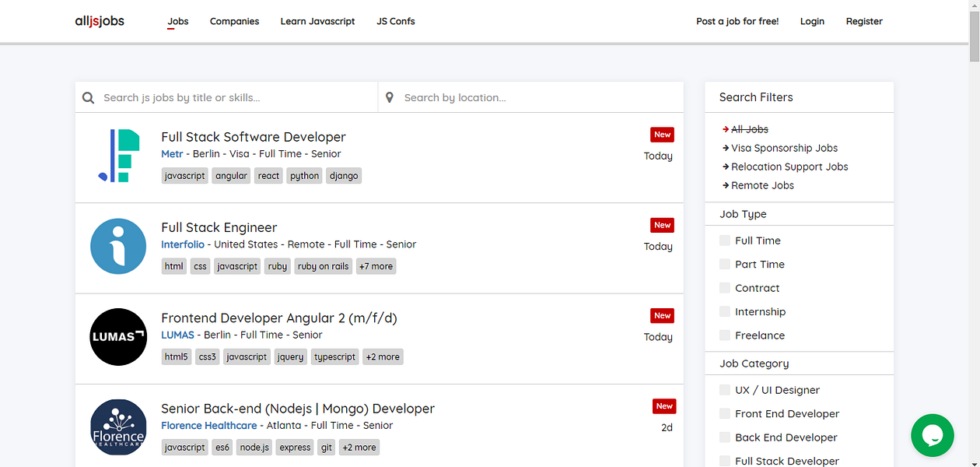Viewport: 980px width, 467px height.
Task: Open the Jobs nav item
Action: pyautogui.click(x=178, y=21)
